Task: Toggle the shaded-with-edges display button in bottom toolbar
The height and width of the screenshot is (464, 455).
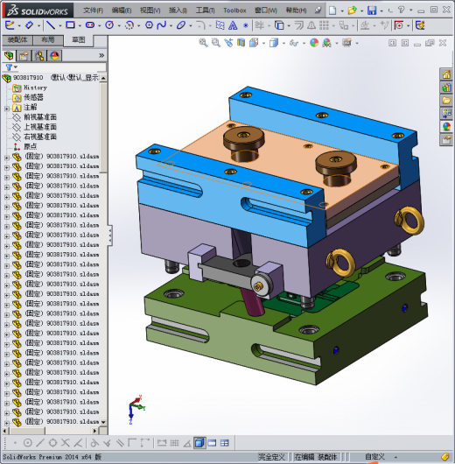Action: 199,443
